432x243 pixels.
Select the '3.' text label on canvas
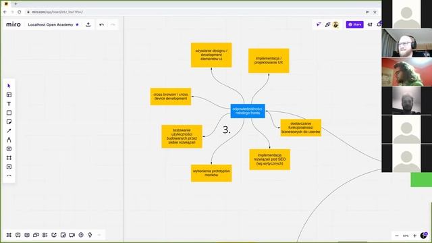[x=227, y=130]
